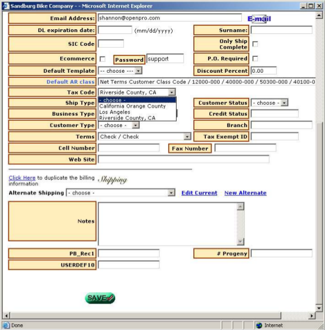Check the Ecommerce checkbox

pyautogui.click(x=103, y=59)
